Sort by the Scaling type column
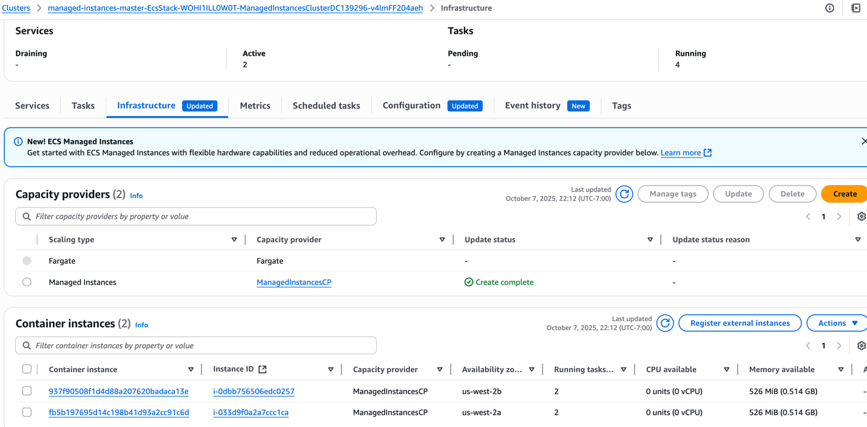867x427 pixels. (234, 240)
